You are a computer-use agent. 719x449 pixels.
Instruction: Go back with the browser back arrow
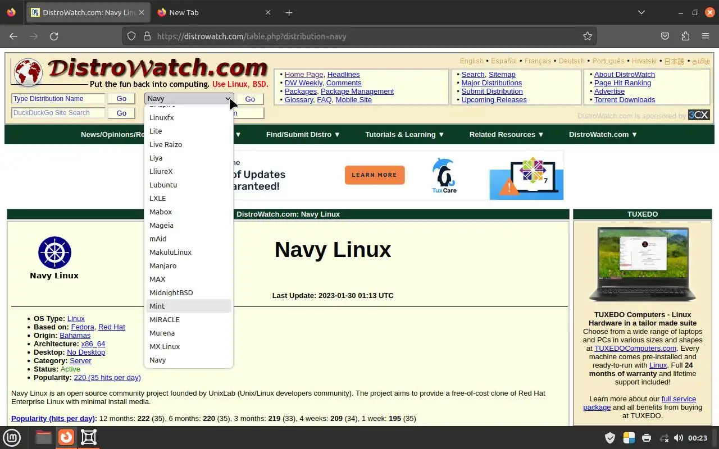(13, 36)
